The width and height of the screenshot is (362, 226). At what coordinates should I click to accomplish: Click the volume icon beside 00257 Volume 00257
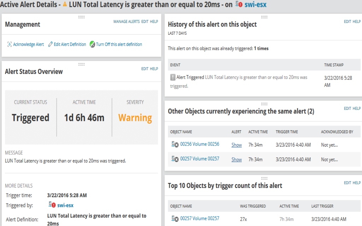(x=174, y=159)
